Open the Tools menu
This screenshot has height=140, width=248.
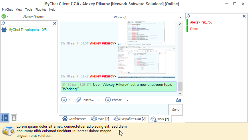(x=29, y=9)
